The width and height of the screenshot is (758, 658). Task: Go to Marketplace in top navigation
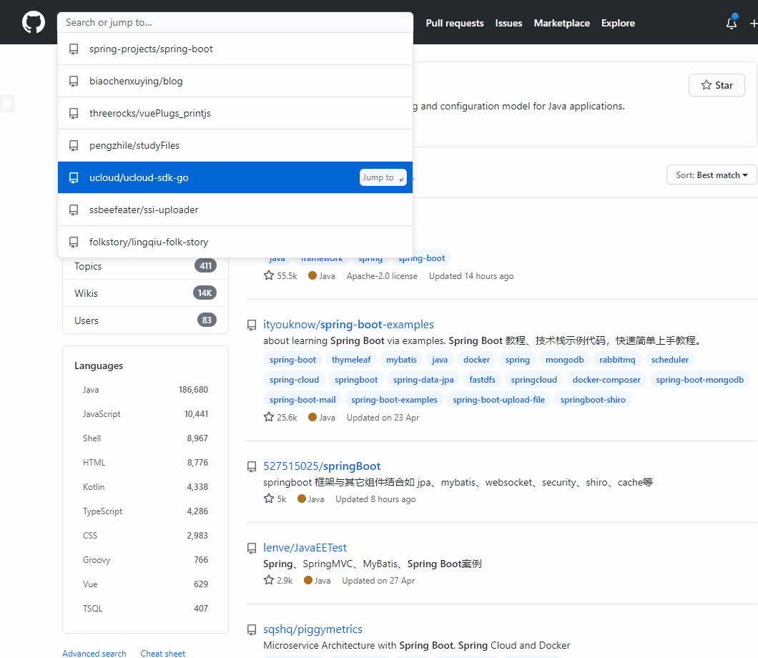coord(561,23)
